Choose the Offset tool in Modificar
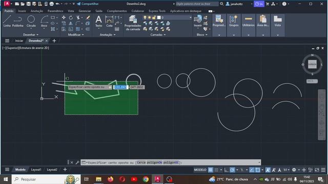This screenshot has width=328, height=184. (88, 29)
